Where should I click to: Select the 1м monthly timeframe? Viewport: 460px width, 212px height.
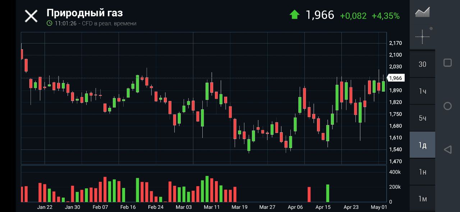pyautogui.click(x=422, y=199)
